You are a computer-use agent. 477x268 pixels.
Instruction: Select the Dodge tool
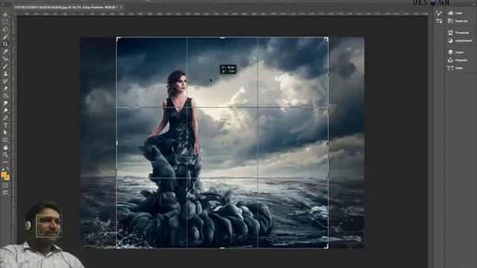coord(5,110)
